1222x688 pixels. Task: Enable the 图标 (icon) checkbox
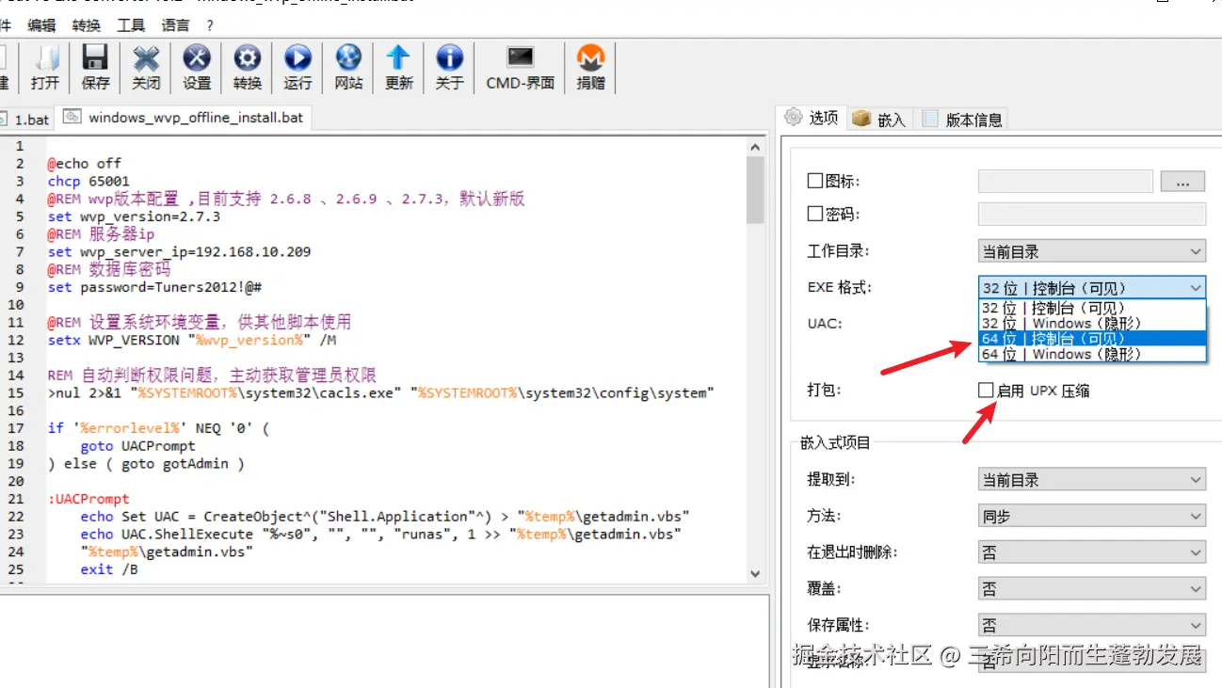point(815,181)
